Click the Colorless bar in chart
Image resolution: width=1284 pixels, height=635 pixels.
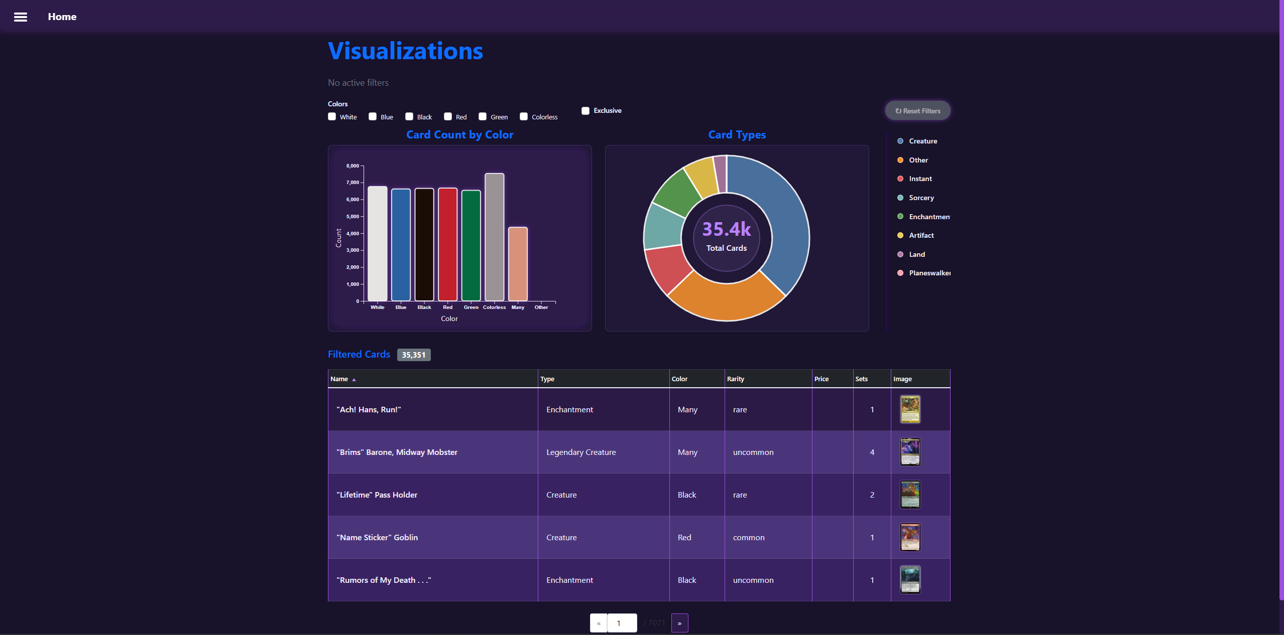coord(494,237)
